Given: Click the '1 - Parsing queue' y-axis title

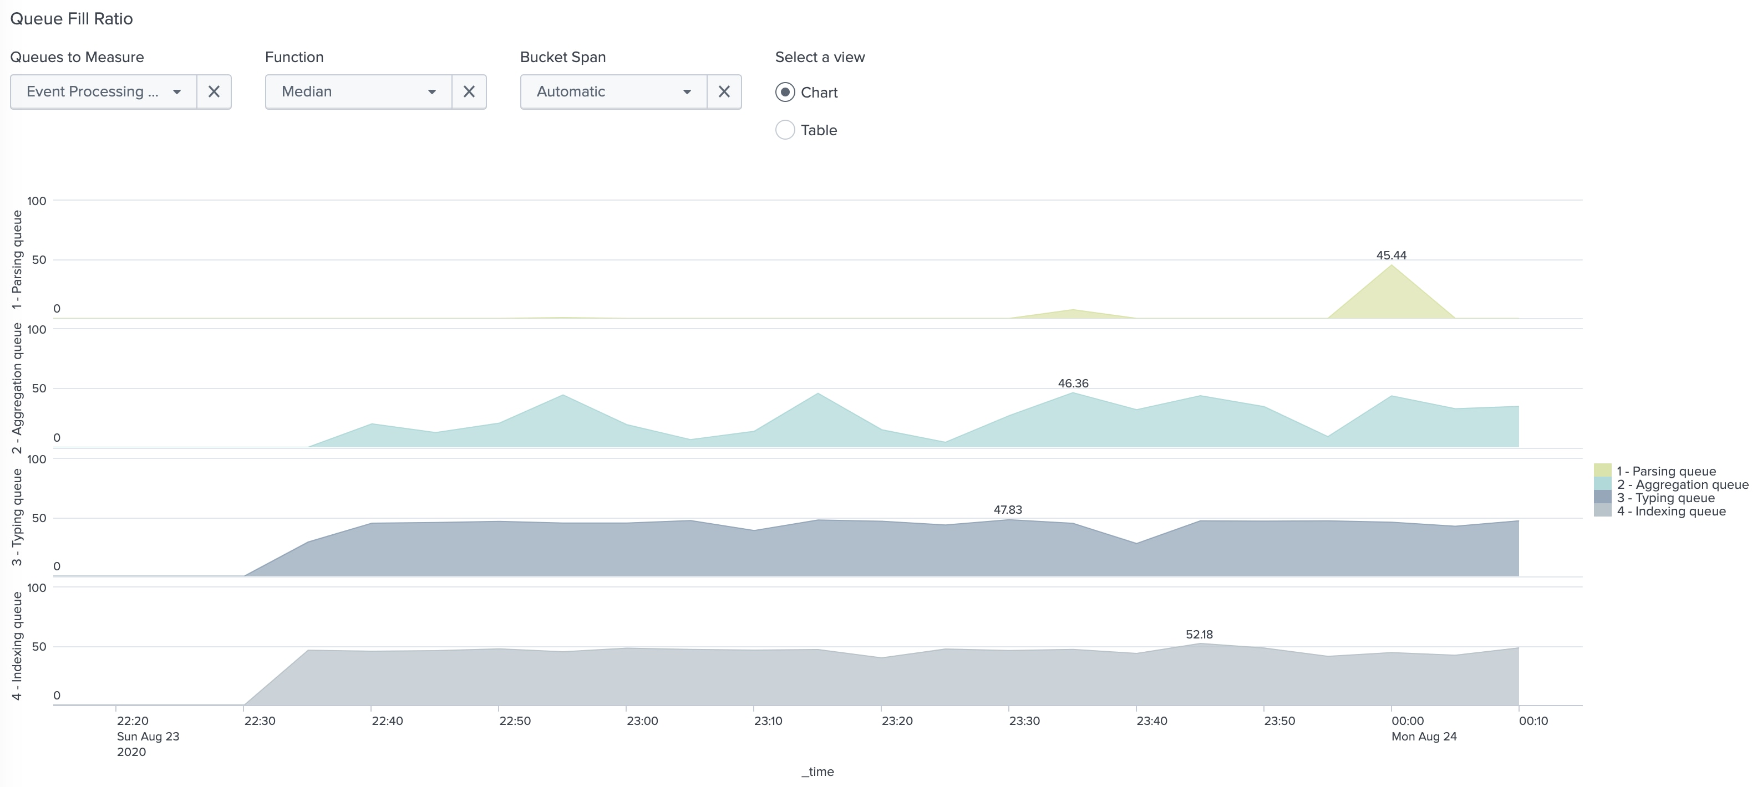Looking at the screenshot, I should coord(17,259).
